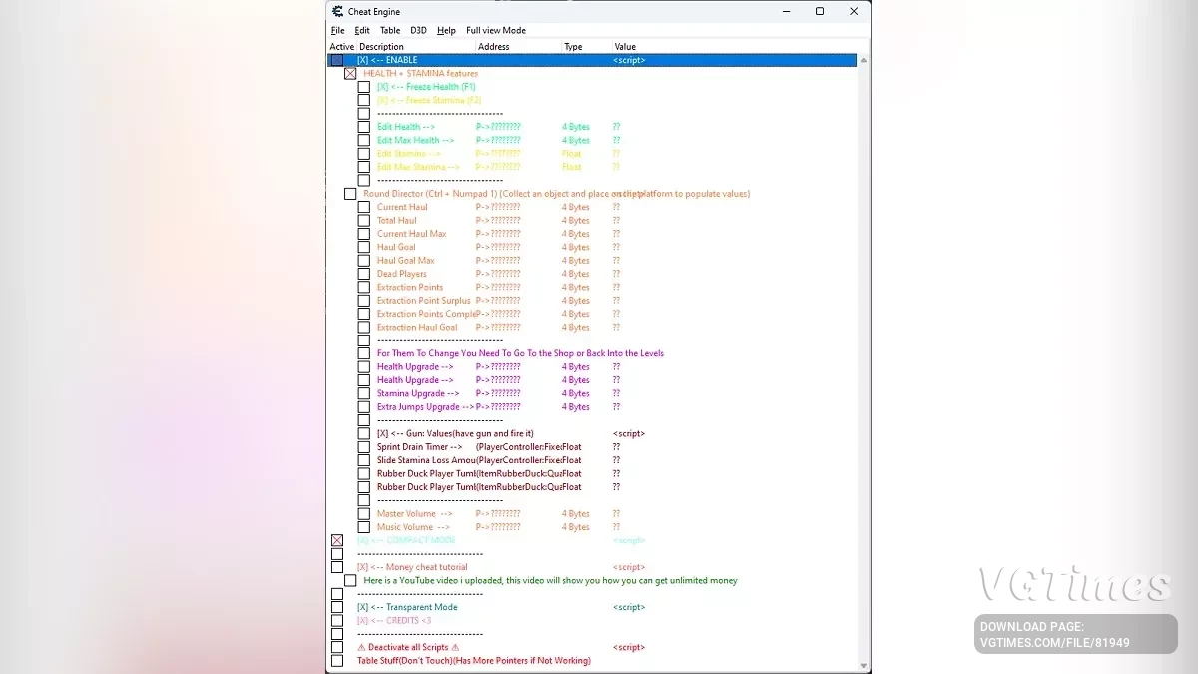Uncheck the HEALTH + STAMINA features checkbox

350,73
